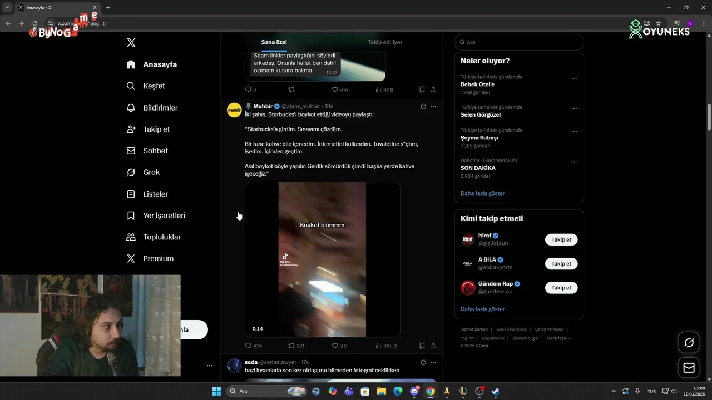Open Topluluklar communities page
Viewport: 712px width, 400px height.
[154, 237]
